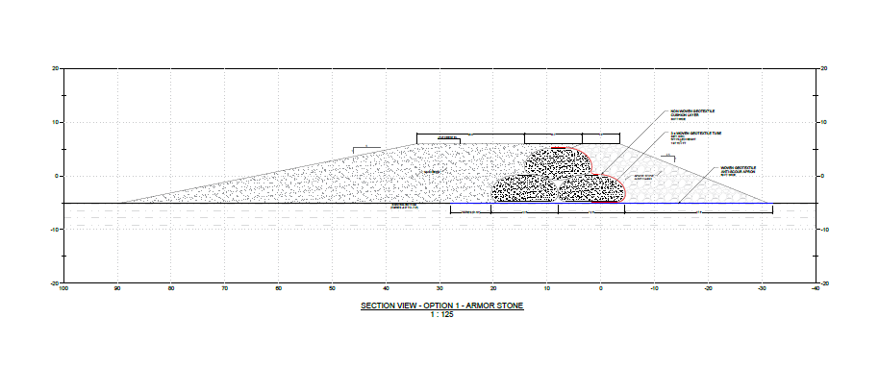Click the horizontal axis label '50'
Viewport: 879px width, 367px height.
coord(333,288)
